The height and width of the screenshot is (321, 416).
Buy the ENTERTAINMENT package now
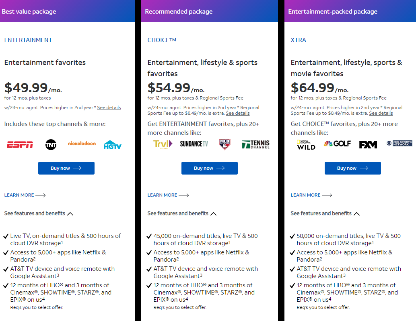coord(66,168)
